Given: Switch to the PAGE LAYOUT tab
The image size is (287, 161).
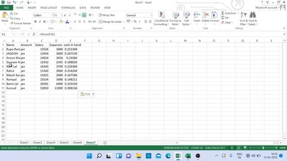Looking at the screenshot, I should tap(49, 8).
